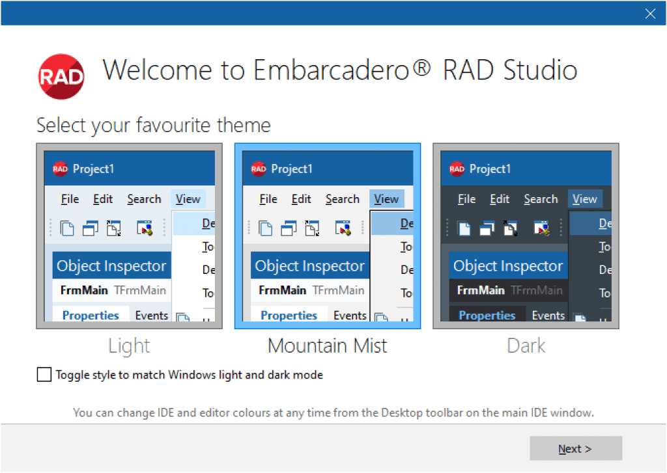Click the 'Welcome to Embarcadero® RAD Studio' title
The width and height of the screenshot is (667, 473).
[339, 70]
